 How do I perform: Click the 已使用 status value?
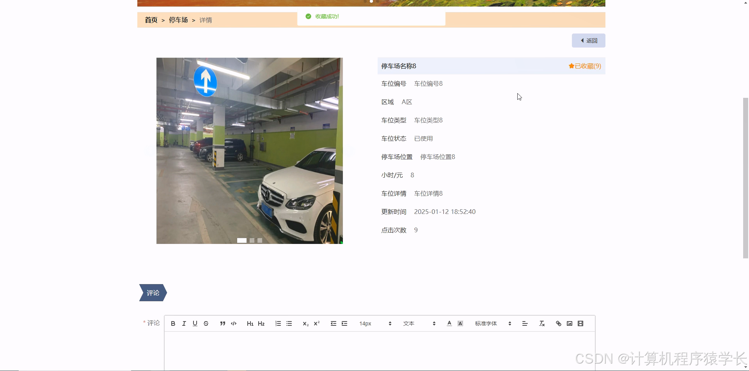[423, 139]
